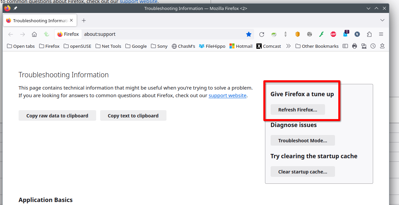Open the Extensions puzzle-piece icon
This screenshot has height=205, width=399.
(369, 34)
